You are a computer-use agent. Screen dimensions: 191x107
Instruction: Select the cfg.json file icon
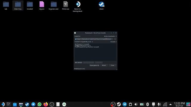42,5
